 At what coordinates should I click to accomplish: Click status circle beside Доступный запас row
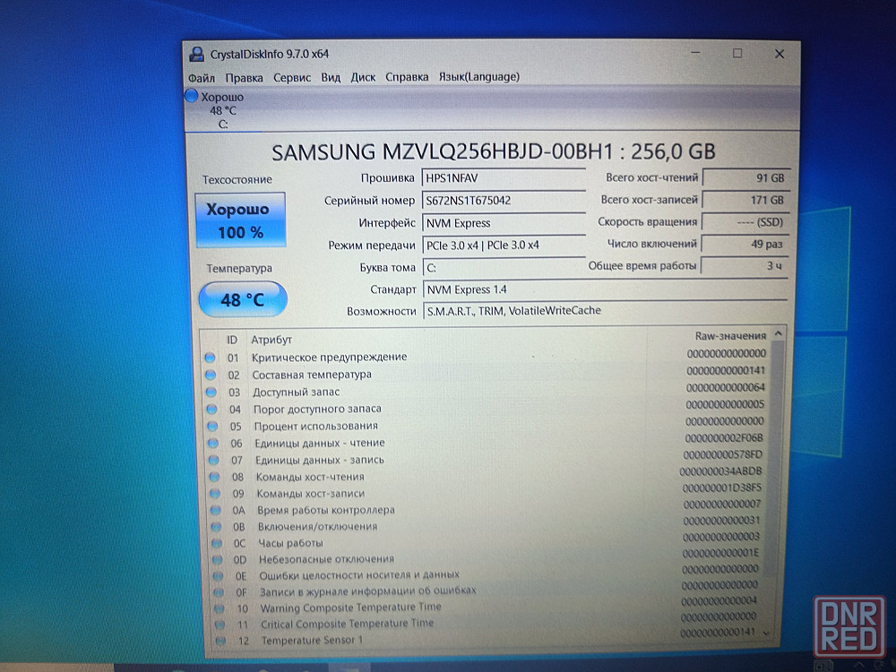point(211,392)
